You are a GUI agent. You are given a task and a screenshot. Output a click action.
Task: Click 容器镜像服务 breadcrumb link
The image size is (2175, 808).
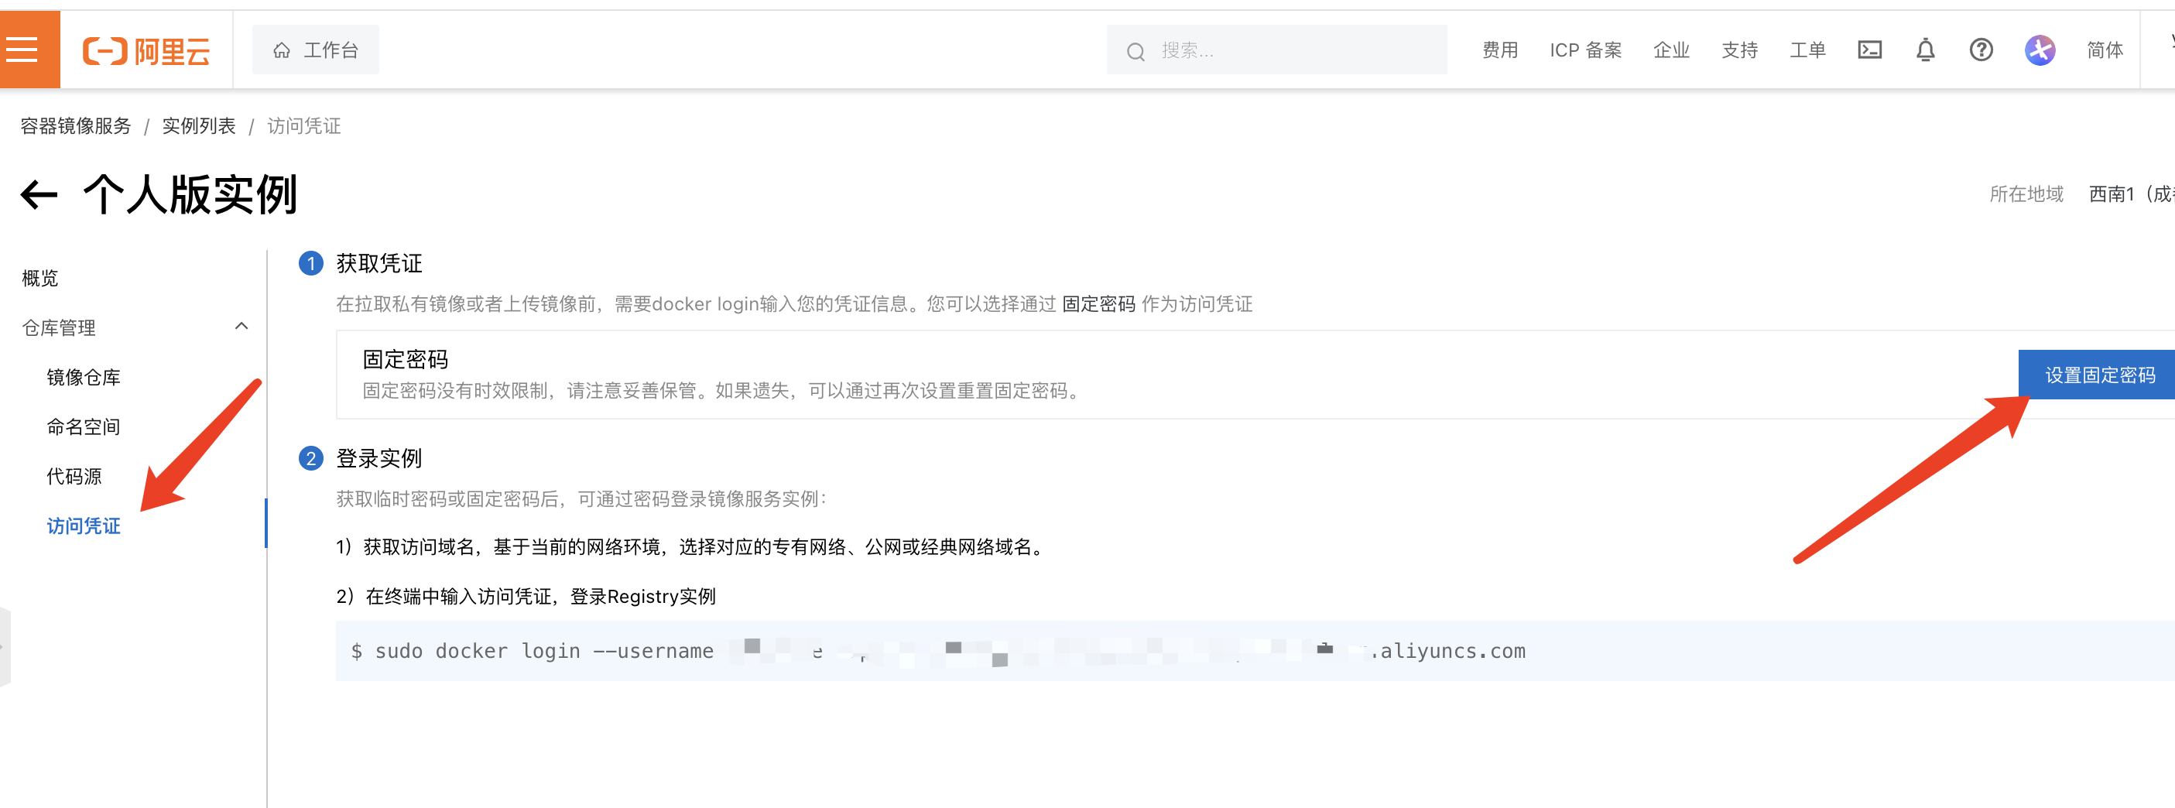tap(76, 126)
